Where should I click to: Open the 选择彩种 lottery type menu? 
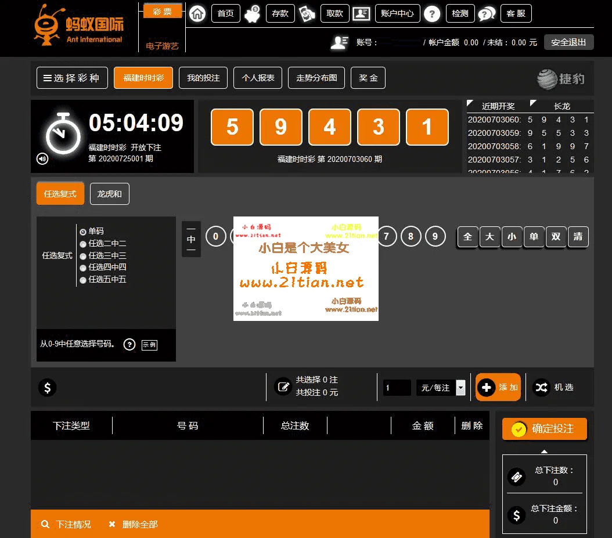click(72, 78)
